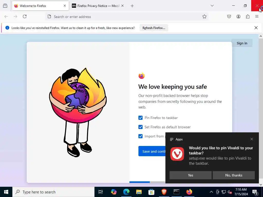
Task: Reload the current page
Action: tap(25, 16)
